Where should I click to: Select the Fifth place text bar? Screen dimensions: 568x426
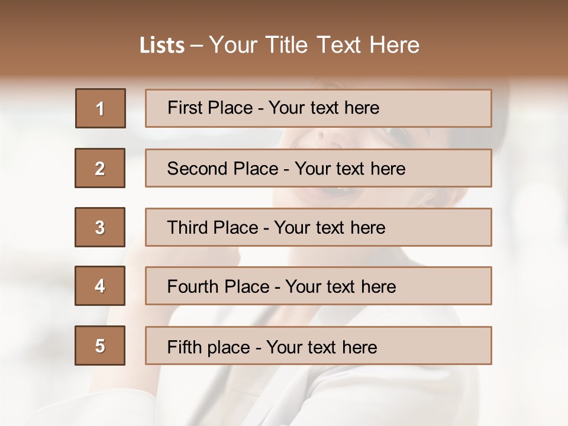click(x=318, y=346)
